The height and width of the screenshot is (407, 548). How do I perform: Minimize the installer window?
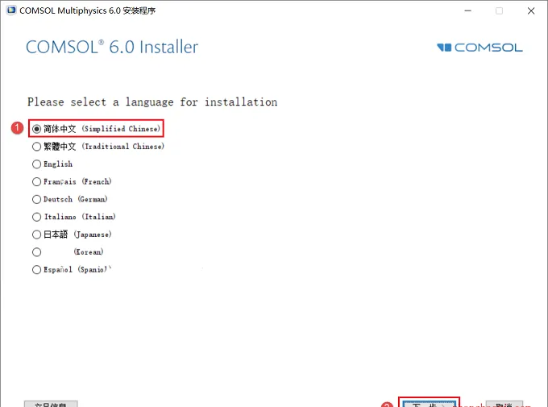tap(467, 10)
